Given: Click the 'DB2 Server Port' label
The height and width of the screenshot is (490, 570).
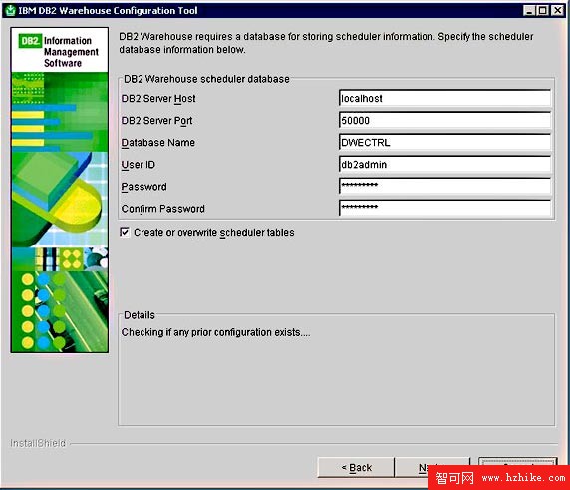Looking at the screenshot, I should click(x=157, y=121).
